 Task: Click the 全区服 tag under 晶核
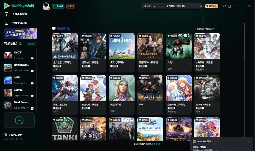pos(57,108)
